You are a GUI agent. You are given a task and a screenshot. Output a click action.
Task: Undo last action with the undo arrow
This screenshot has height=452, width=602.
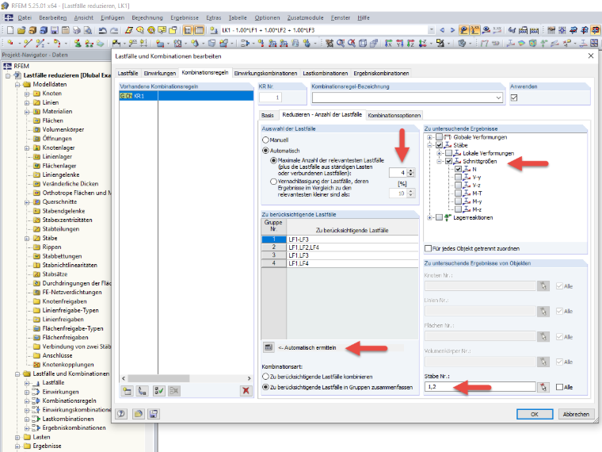coord(102,30)
